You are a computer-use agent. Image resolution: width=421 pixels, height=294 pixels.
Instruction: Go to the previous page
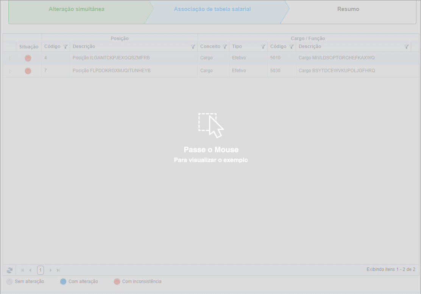[31, 270]
